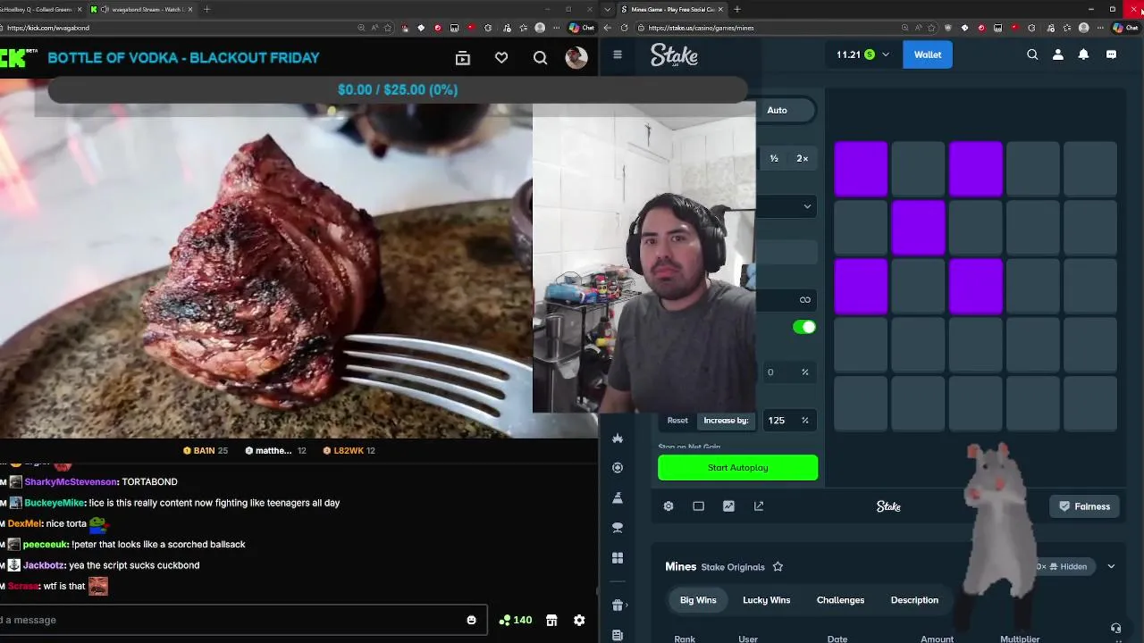The image size is (1144, 643).
Task: Open the emote picker in Kick chat
Action: [x=471, y=621]
